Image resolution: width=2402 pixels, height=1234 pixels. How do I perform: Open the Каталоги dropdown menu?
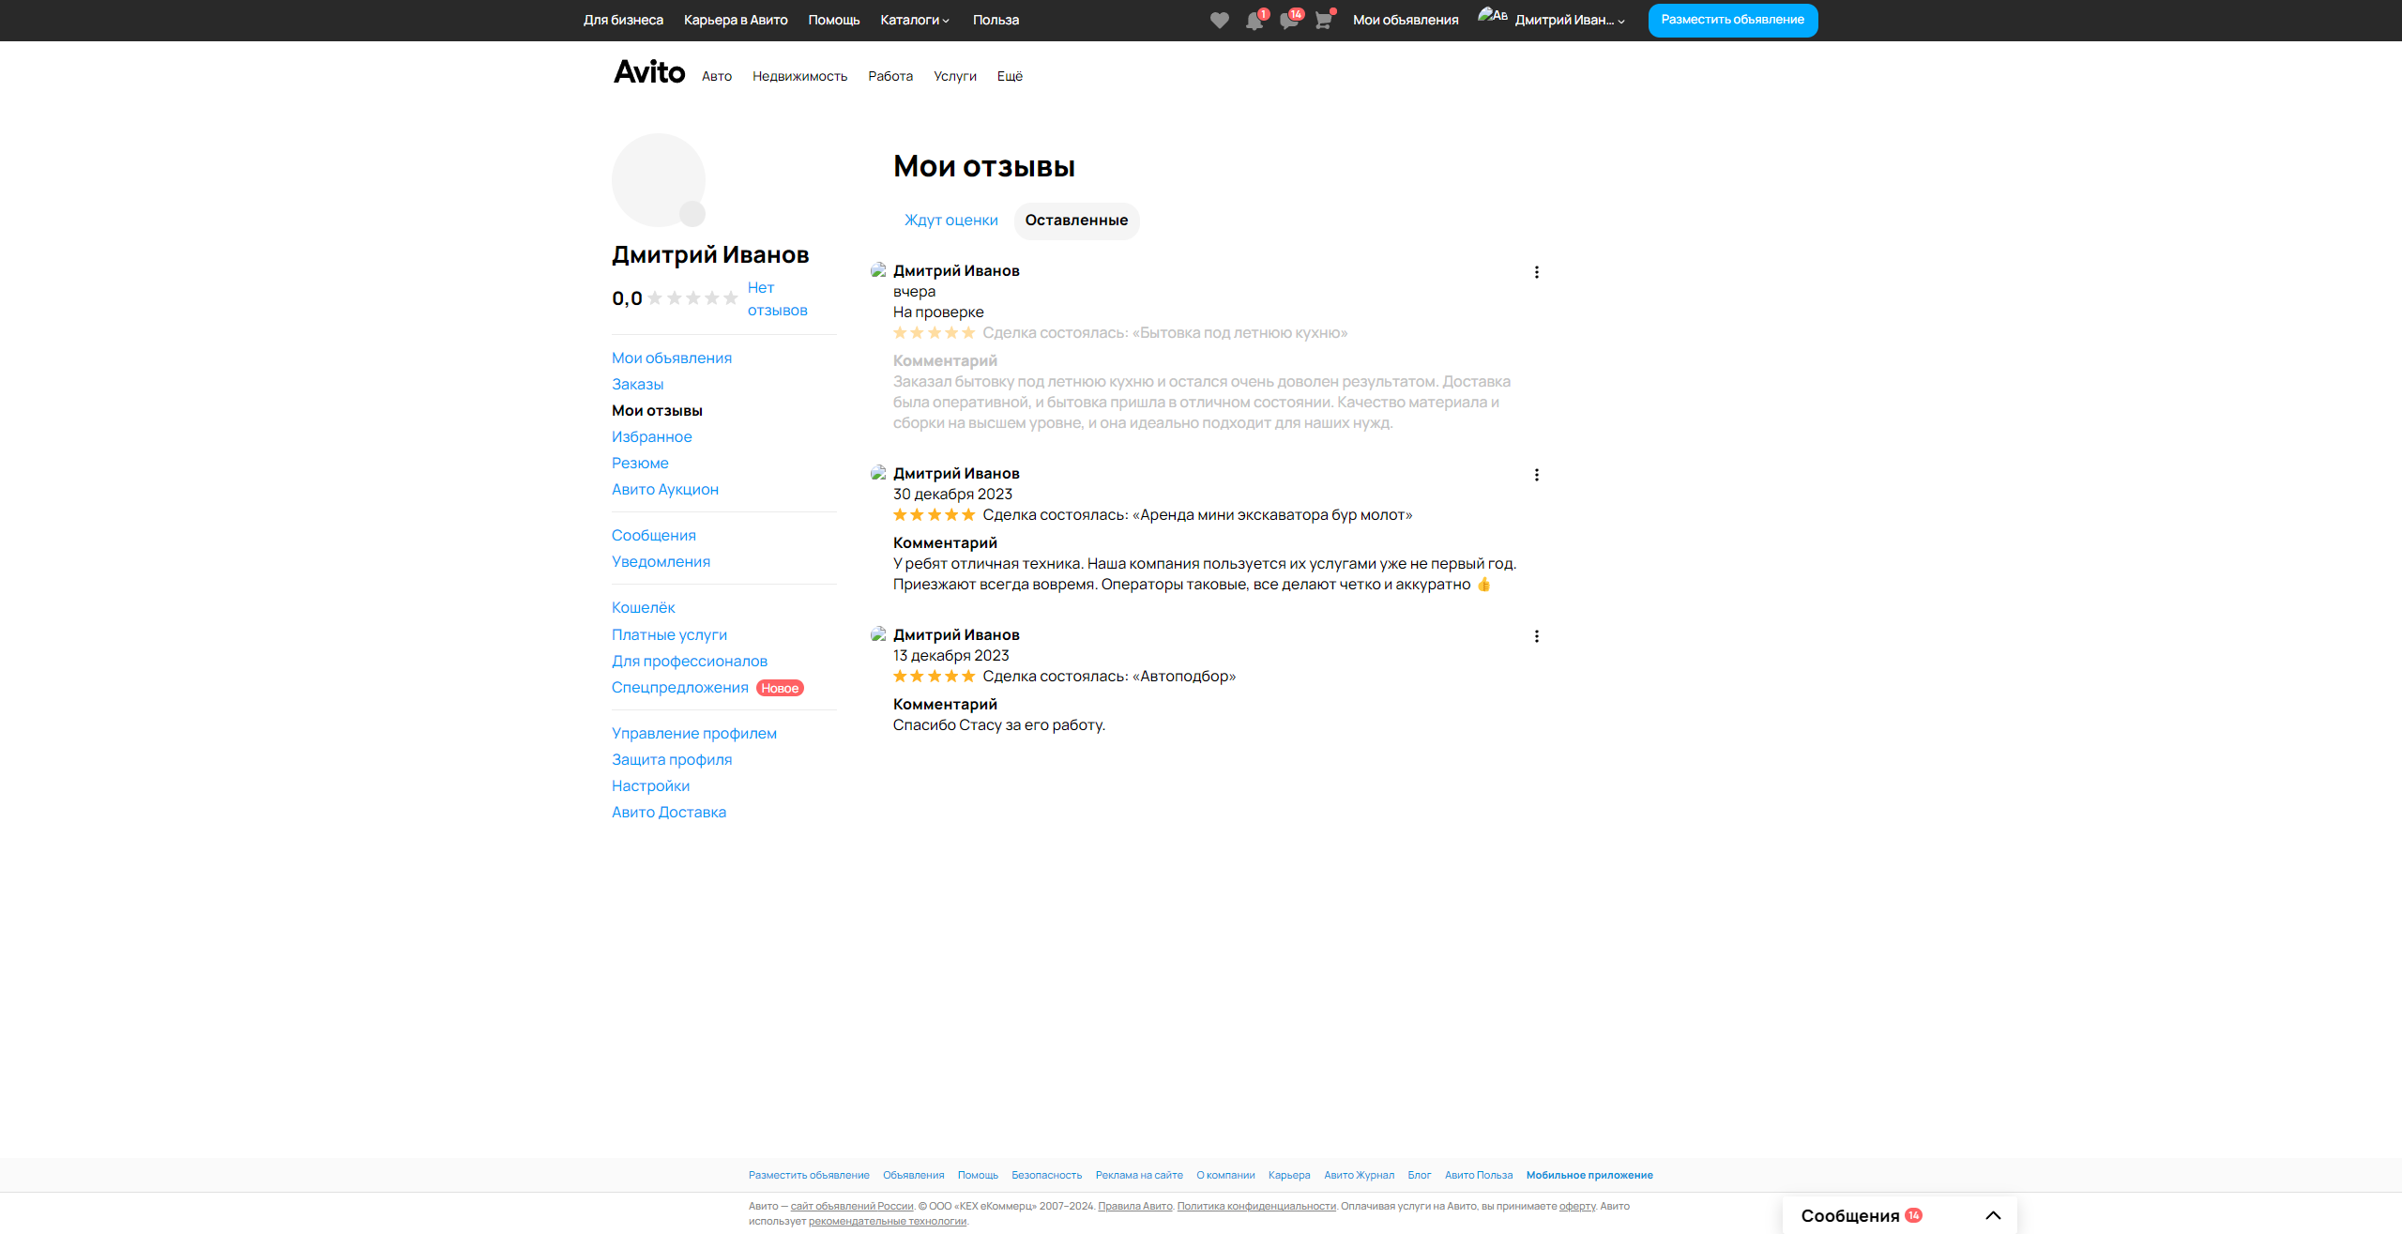pos(915,20)
